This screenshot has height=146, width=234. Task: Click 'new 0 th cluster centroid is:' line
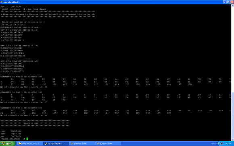[x=19, y=30]
